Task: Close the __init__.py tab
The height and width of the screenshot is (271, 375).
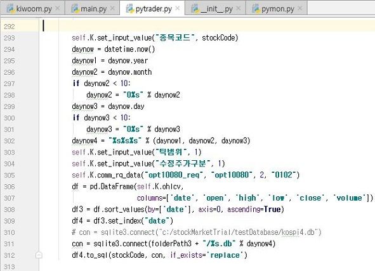Action: [238, 8]
